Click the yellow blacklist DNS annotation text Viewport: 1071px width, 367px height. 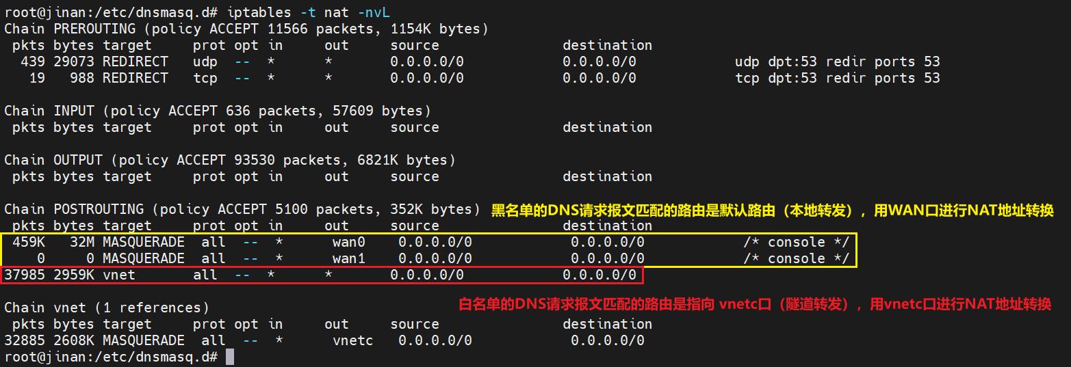point(772,210)
